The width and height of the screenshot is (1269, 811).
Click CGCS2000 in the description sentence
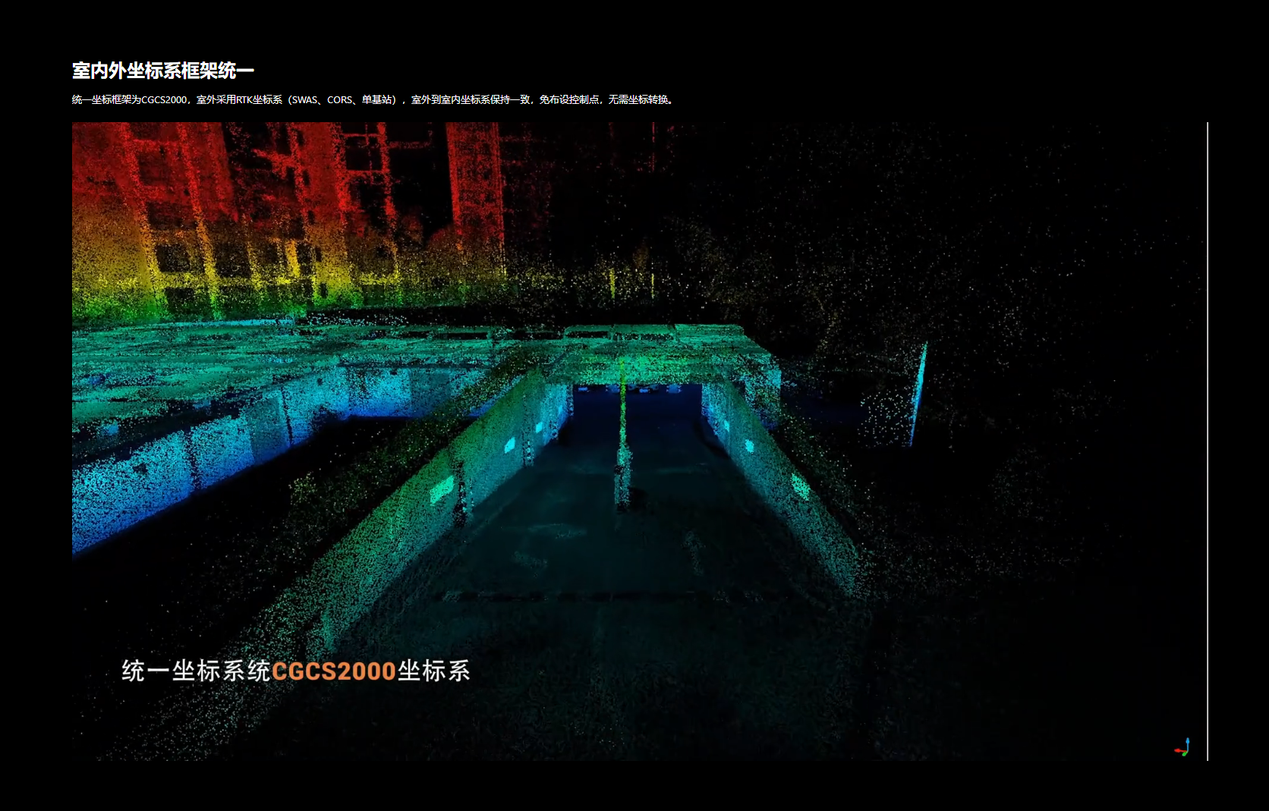click(x=163, y=100)
